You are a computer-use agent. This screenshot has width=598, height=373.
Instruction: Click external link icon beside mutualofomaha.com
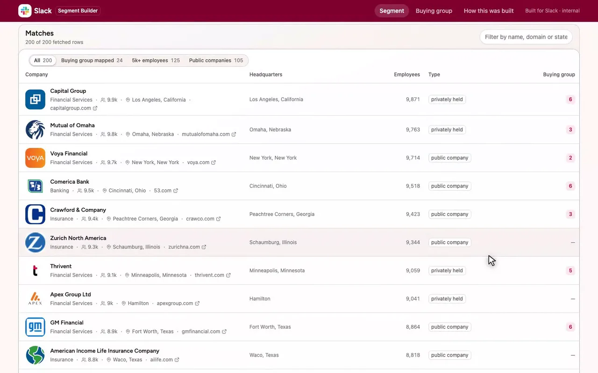click(x=234, y=134)
